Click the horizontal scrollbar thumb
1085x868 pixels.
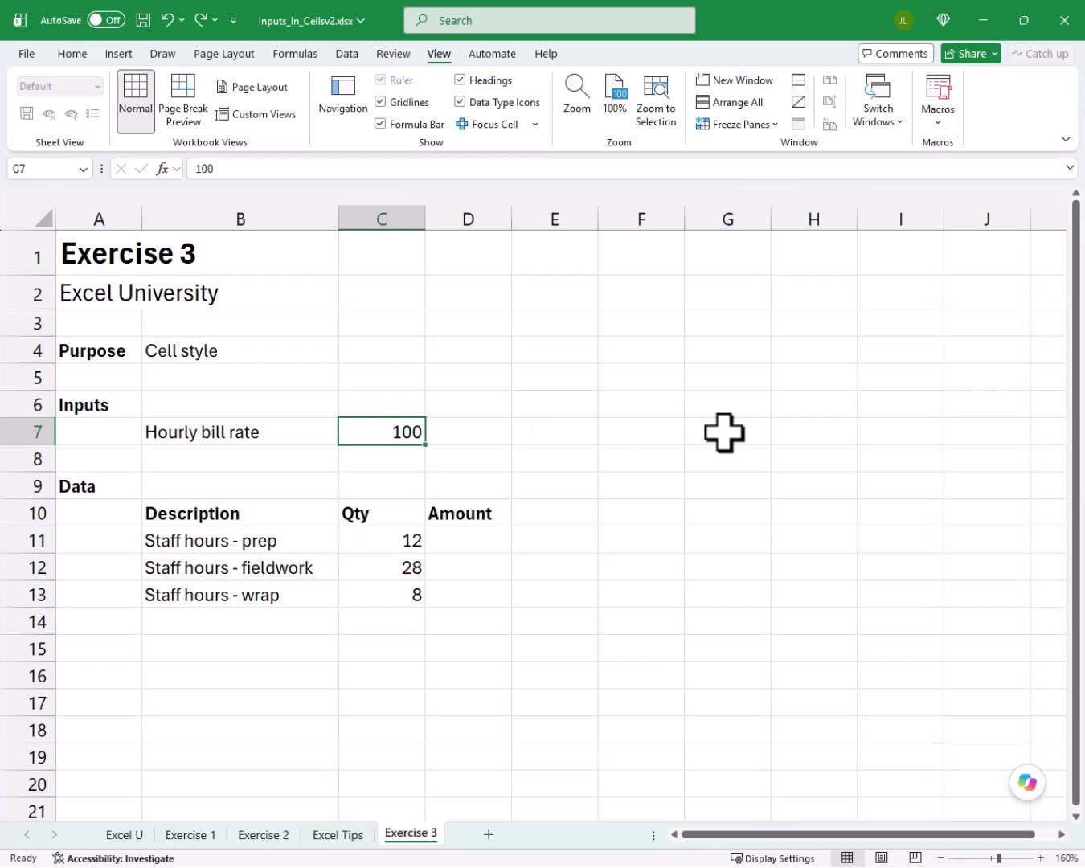click(858, 834)
